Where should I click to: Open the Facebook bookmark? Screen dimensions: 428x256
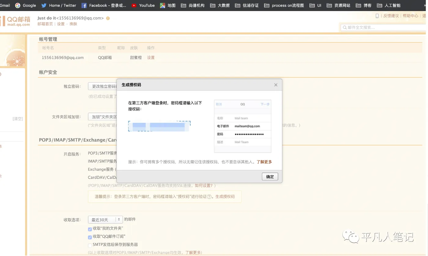click(x=104, y=5)
